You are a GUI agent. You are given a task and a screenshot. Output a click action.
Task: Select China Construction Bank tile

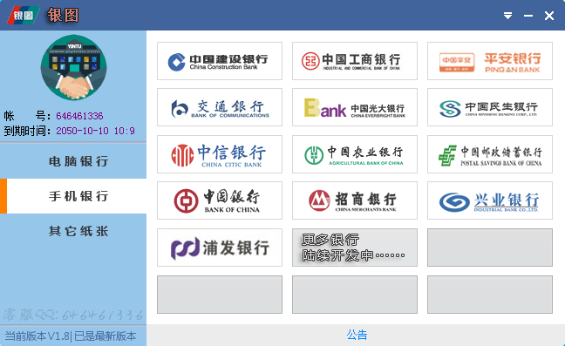(220, 61)
